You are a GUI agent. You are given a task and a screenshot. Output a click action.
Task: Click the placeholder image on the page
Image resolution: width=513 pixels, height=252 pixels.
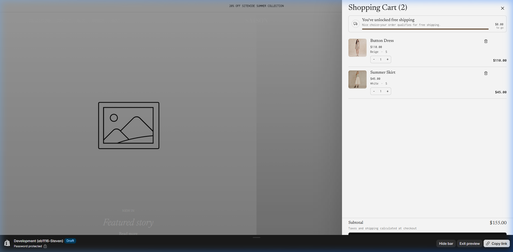click(129, 125)
